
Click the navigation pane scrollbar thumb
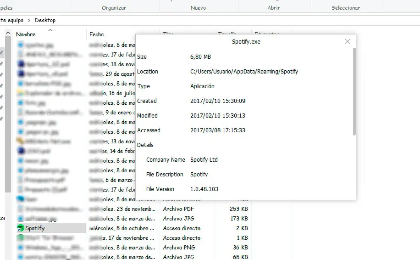coord(8,114)
